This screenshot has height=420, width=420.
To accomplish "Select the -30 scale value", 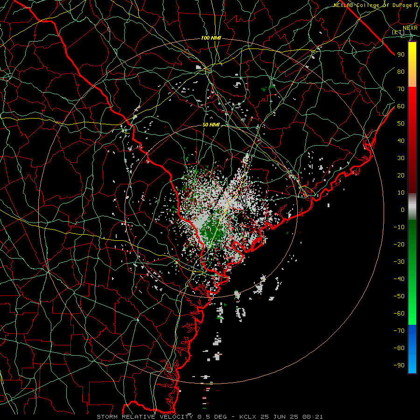I will coord(399,262).
